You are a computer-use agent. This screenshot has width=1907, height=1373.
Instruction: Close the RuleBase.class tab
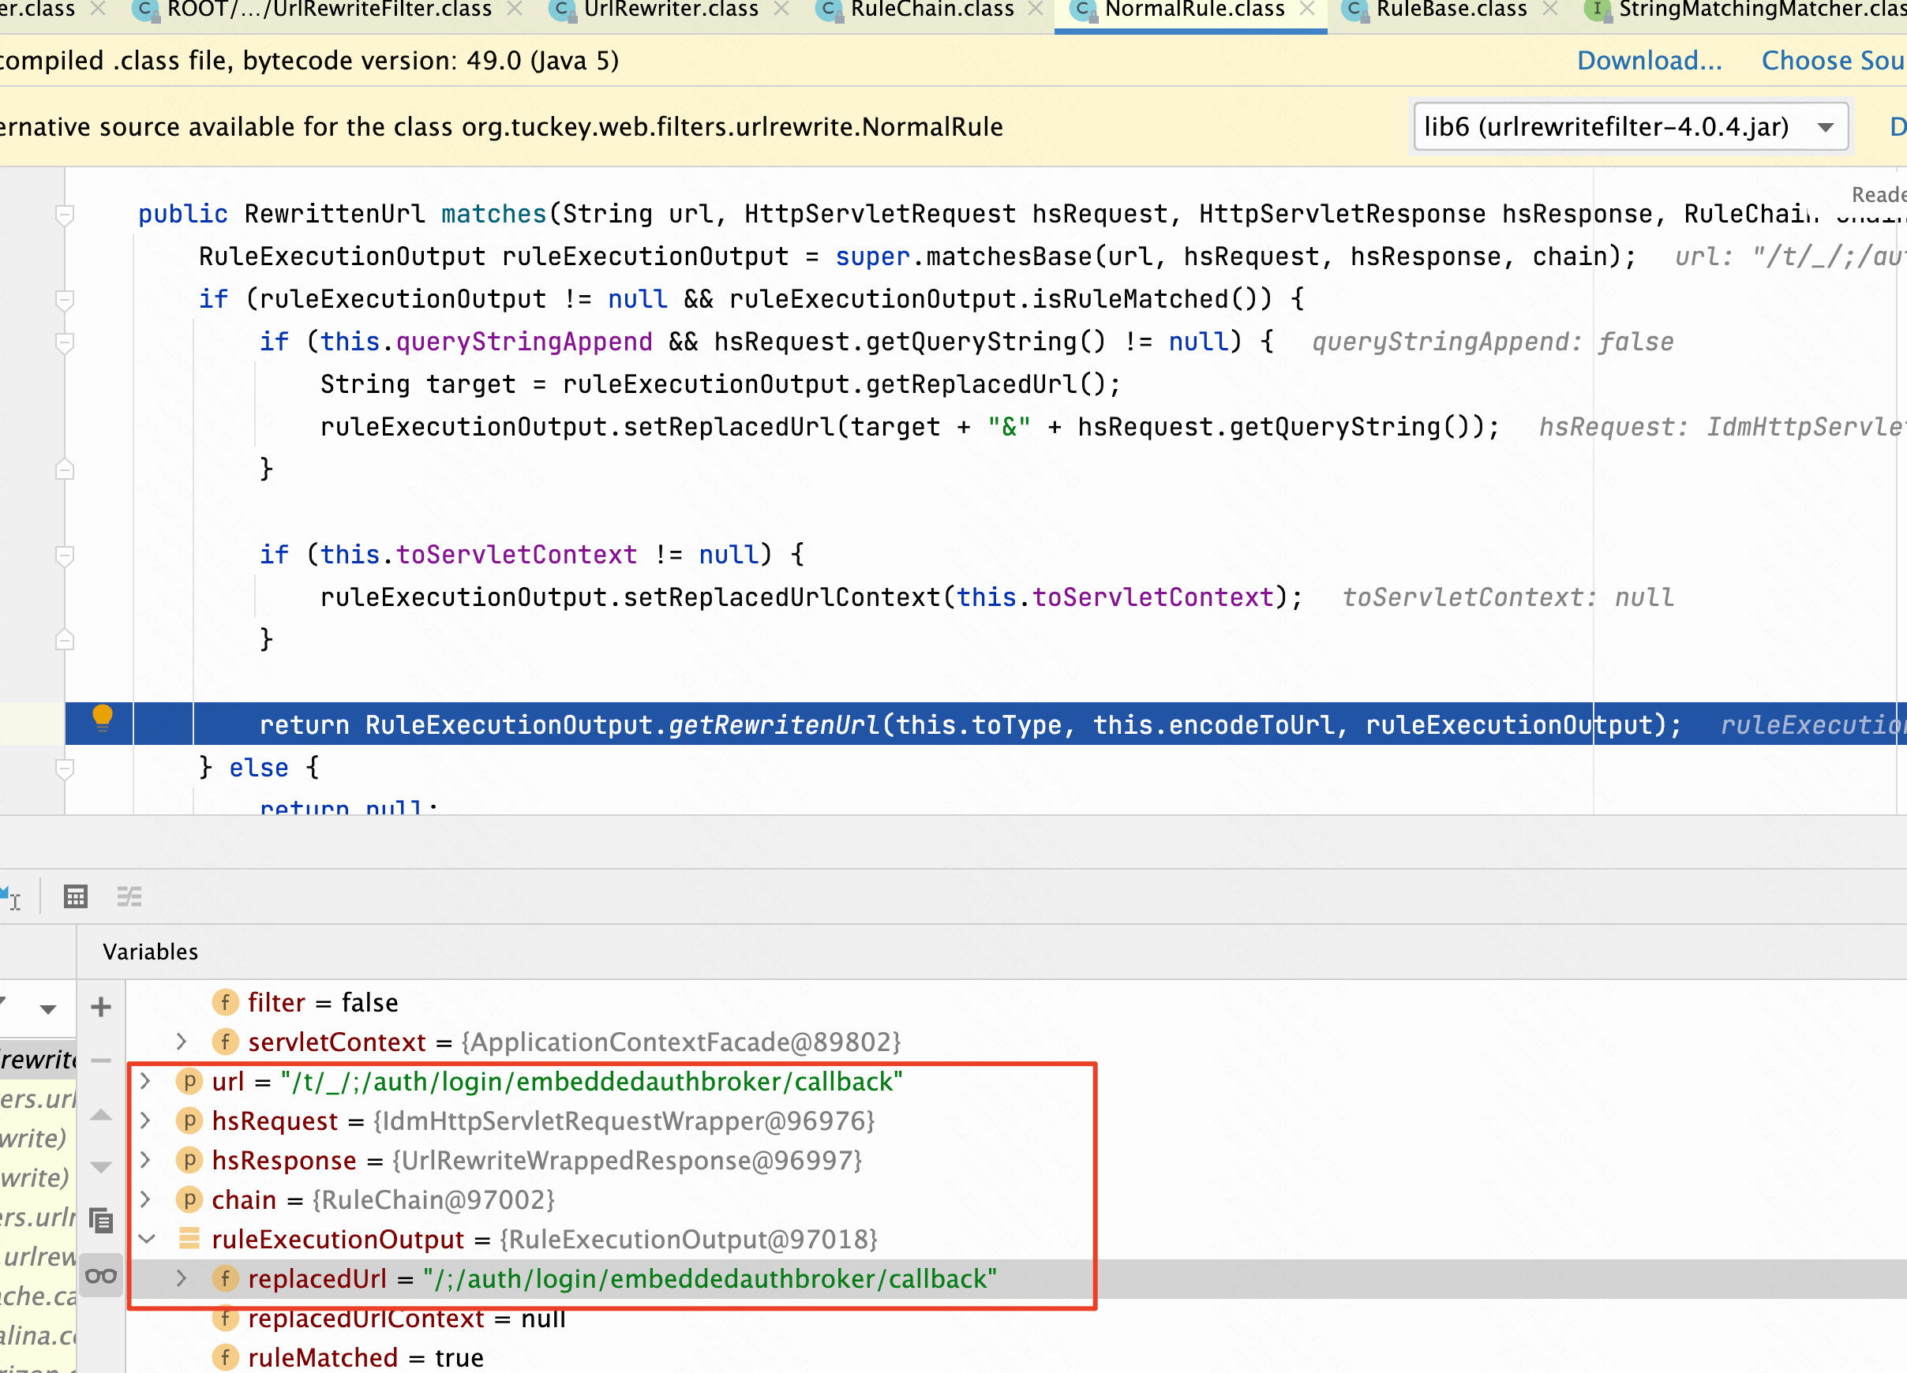pyautogui.click(x=1550, y=10)
